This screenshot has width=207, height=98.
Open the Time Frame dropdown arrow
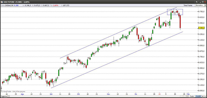click(205, 5)
